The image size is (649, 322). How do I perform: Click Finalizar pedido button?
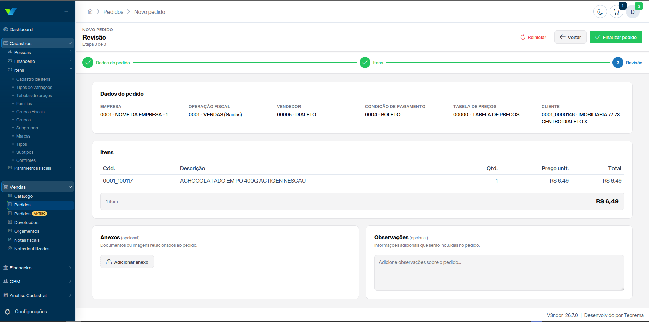[x=616, y=37]
